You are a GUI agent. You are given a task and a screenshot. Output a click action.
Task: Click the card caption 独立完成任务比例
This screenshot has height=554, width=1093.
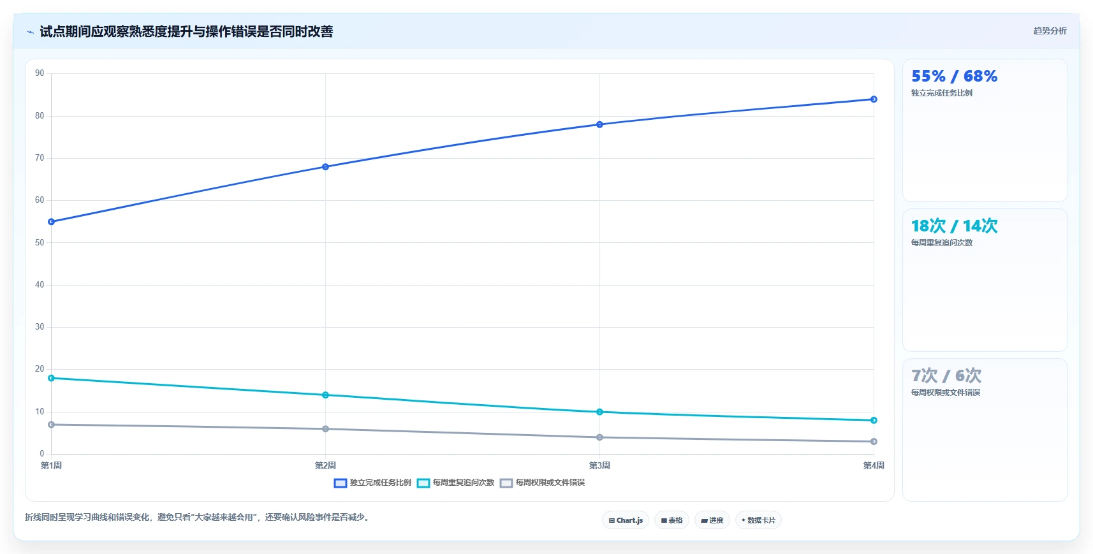point(942,93)
